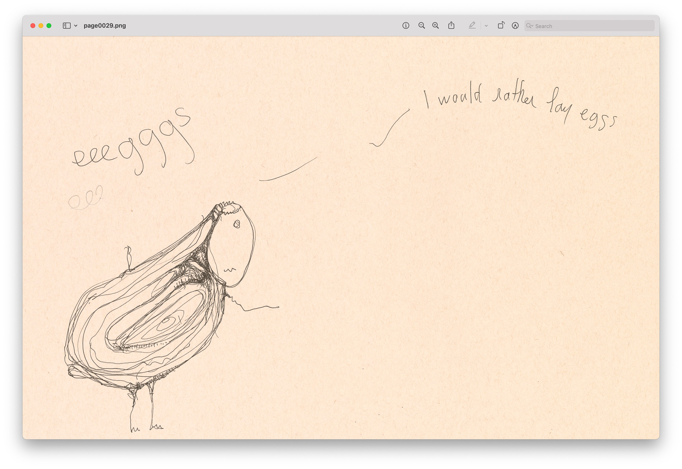The image size is (682, 469).
Task: Toggle the Markup toolbar
Action: point(515,25)
